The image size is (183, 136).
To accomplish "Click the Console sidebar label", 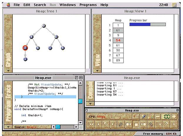I will pos(90,90).
